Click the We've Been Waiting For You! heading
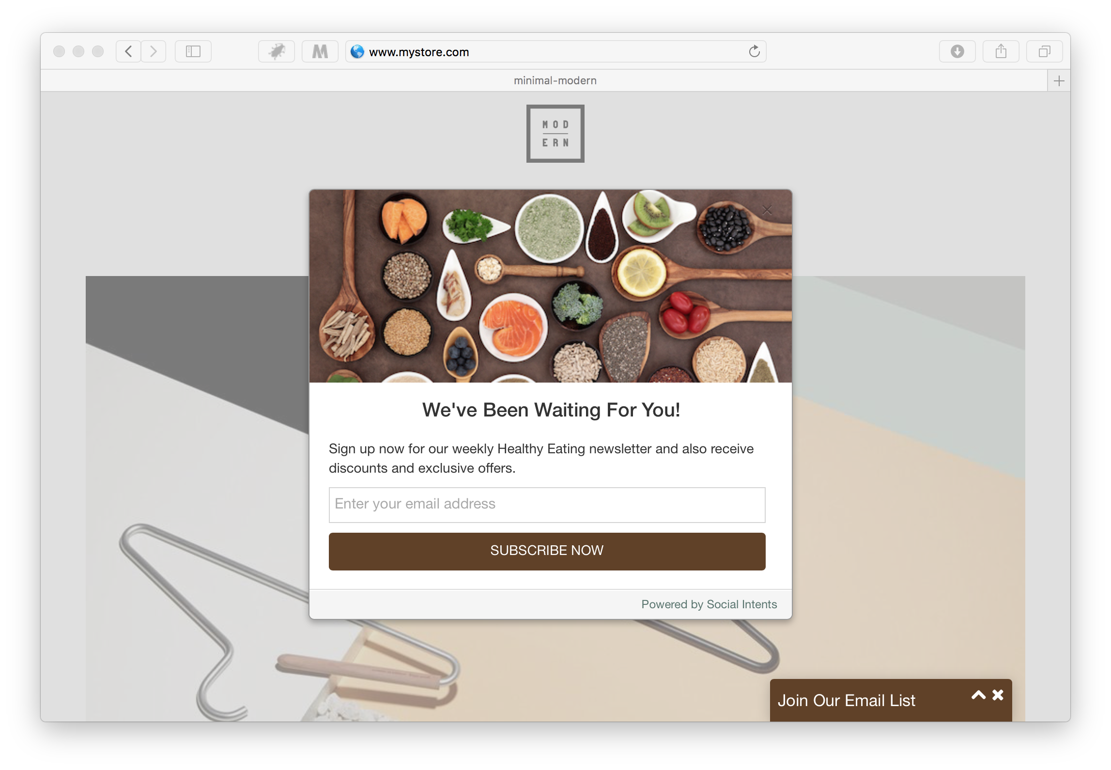1111x770 pixels. point(551,410)
